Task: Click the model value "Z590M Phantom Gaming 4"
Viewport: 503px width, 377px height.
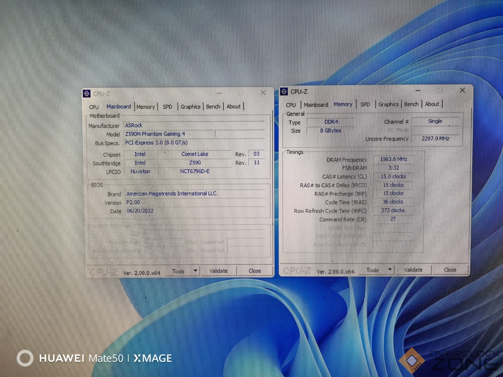Action: [x=155, y=134]
